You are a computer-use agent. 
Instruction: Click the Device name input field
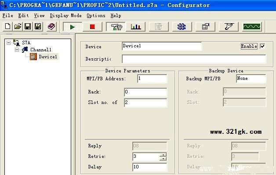pos(162,46)
